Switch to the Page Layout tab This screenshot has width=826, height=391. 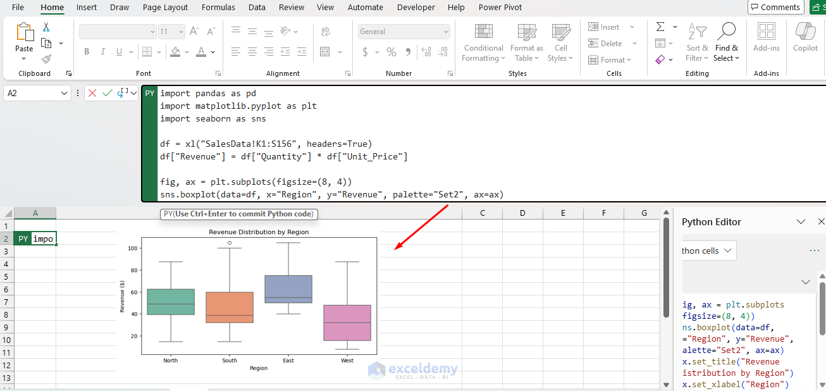(x=165, y=8)
